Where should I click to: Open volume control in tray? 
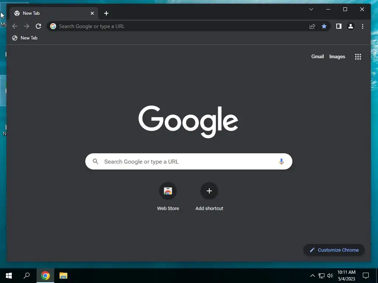[x=330, y=276]
